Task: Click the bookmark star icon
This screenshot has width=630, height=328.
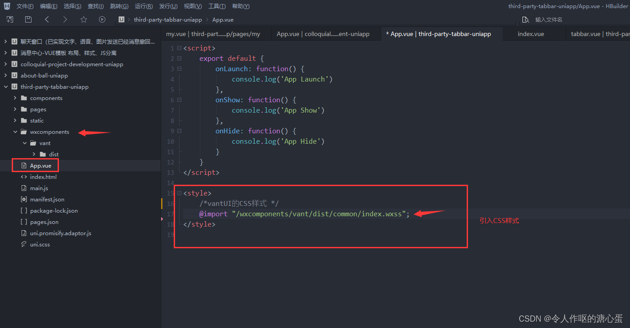Action: pos(84,19)
